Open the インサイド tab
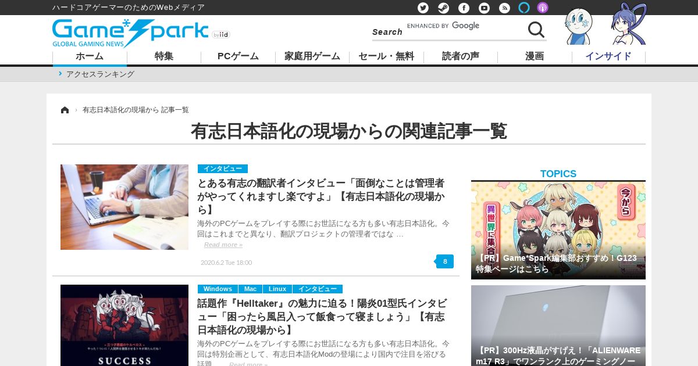The image size is (698, 366). 608,56
